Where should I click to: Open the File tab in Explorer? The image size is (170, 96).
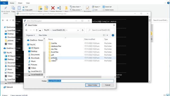4,3
